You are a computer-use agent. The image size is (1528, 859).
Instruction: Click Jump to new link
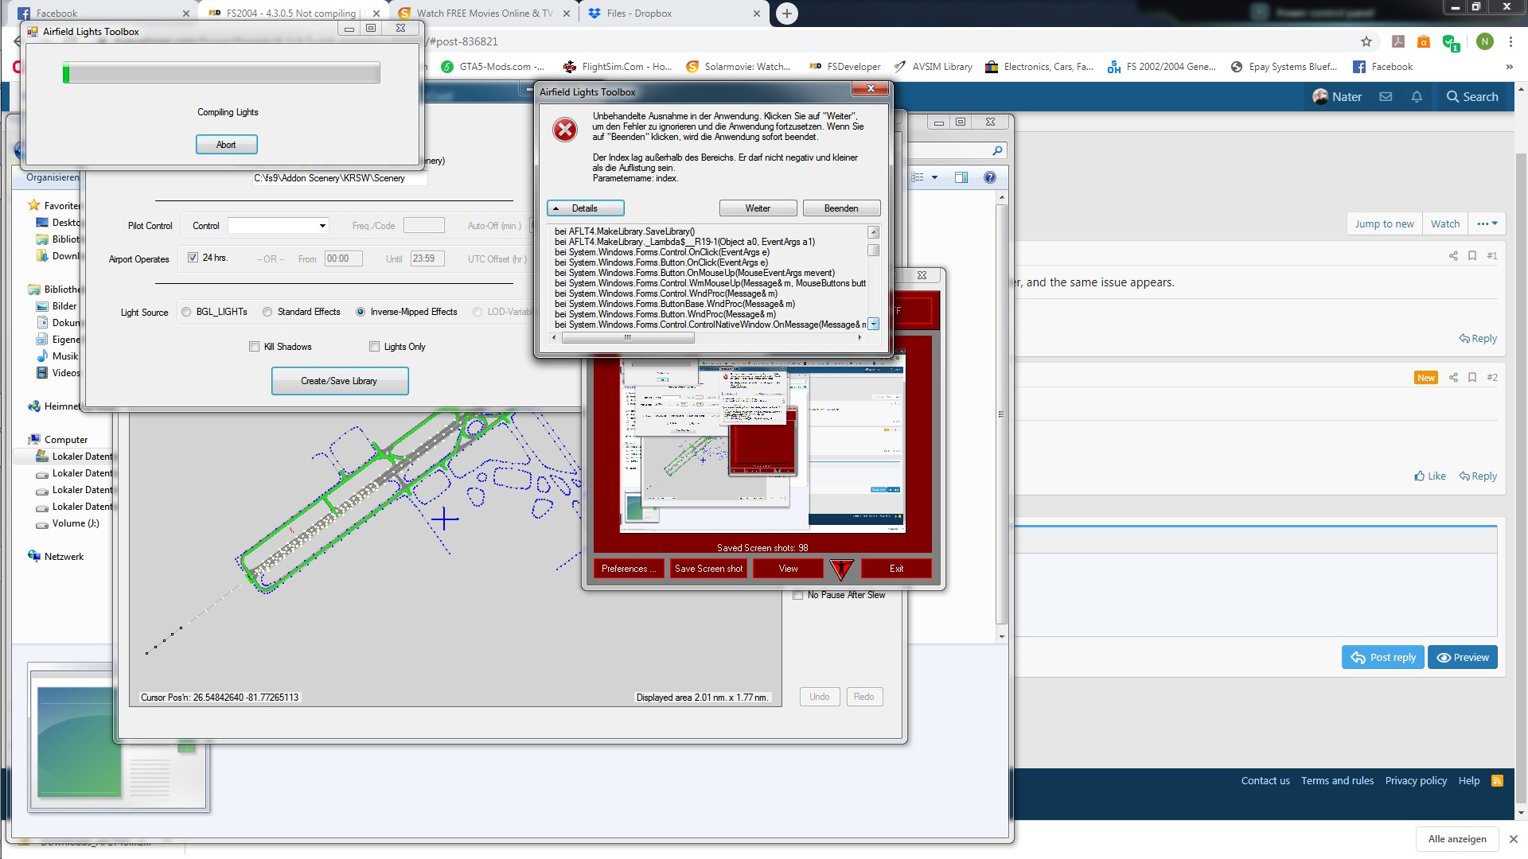point(1385,224)
